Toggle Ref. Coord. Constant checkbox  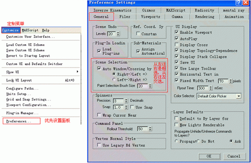tap(138, 34)
